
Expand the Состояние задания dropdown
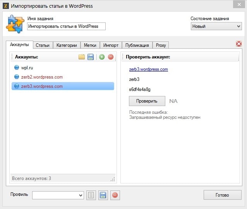[216, 26]
